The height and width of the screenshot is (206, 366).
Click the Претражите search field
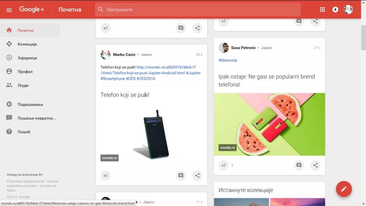198,10
